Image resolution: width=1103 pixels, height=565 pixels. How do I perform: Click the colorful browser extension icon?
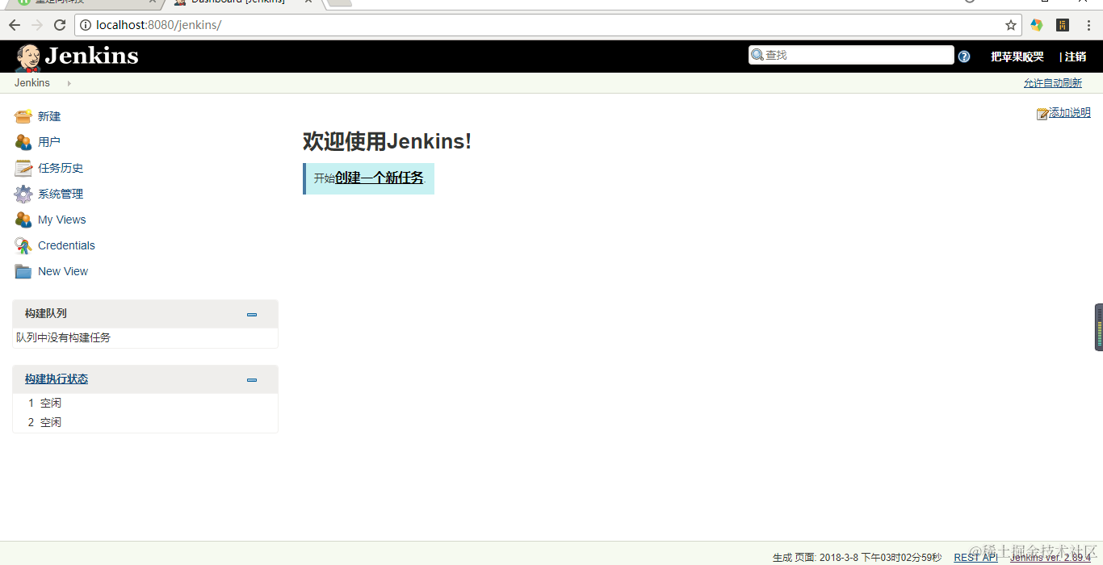[x=1037, y=25]
